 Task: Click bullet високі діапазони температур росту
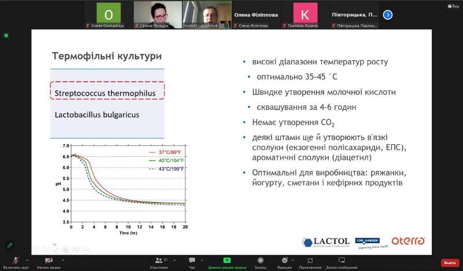pyautogui.click(x=320, y=62)
